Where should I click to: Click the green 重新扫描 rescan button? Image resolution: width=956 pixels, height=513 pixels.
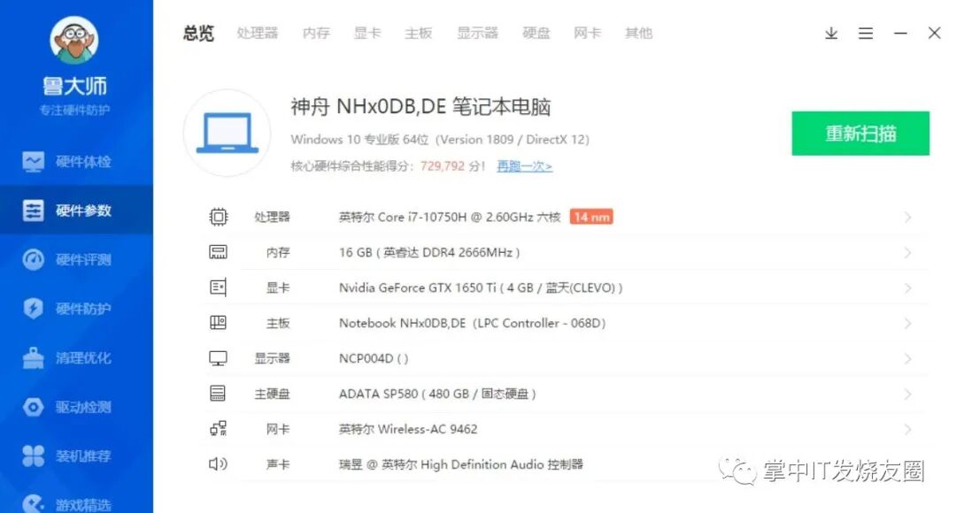pyautogui.click(x=860, y=134)
